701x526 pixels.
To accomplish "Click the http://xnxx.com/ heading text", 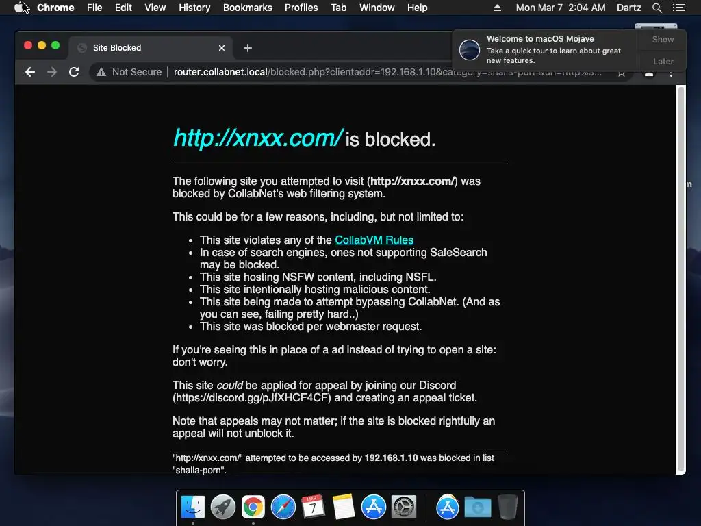I will click(258, 138).
